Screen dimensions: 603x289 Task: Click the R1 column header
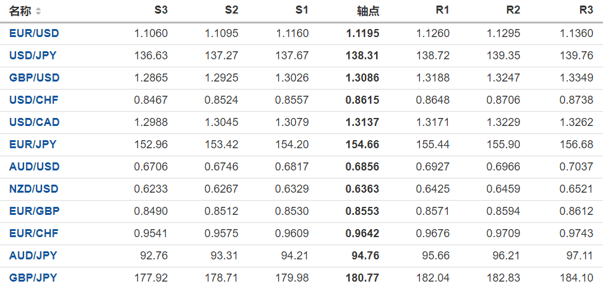pyautogui.click(x=442, y=10)
